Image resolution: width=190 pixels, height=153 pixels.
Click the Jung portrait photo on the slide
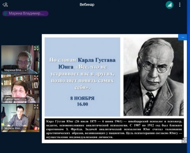click(x=154, y=77)
